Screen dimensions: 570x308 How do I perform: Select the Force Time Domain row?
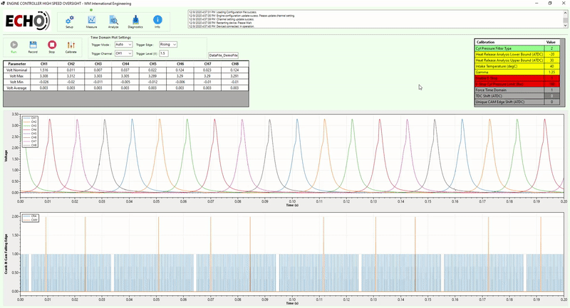point(517,90)
